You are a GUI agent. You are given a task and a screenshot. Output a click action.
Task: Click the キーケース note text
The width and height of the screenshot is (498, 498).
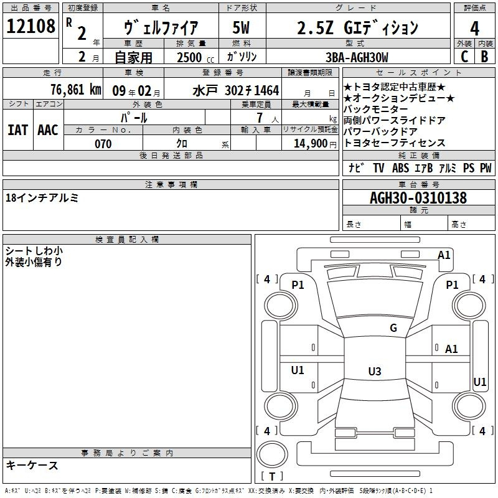coord(32,465)
